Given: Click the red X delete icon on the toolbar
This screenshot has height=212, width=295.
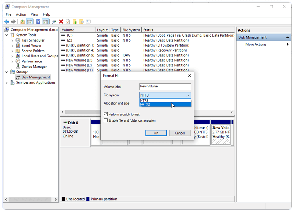Looking at the screenshot, I should (x=61, y=21).
